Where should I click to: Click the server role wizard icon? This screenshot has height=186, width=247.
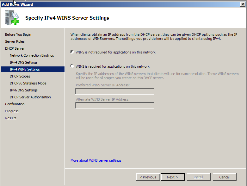pyautogui.click(x=12, y=18)
